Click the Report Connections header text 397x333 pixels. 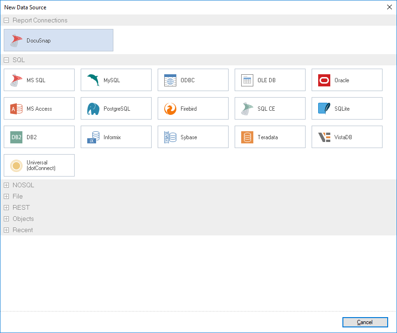(x=40, y=20)
